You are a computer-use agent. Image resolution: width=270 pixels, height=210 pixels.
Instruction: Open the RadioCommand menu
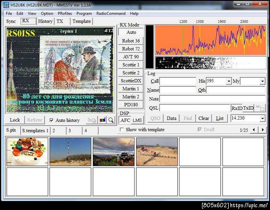point(111,13)
